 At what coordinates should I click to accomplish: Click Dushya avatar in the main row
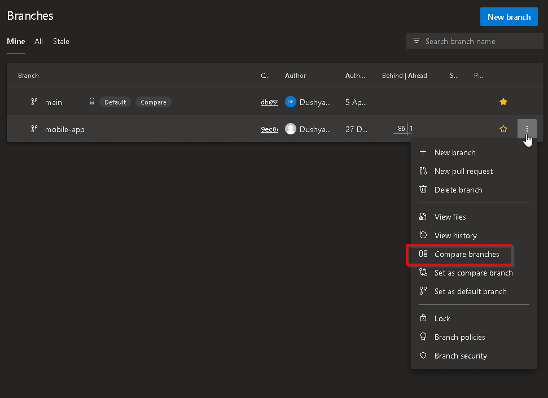(x=291, y=102)
